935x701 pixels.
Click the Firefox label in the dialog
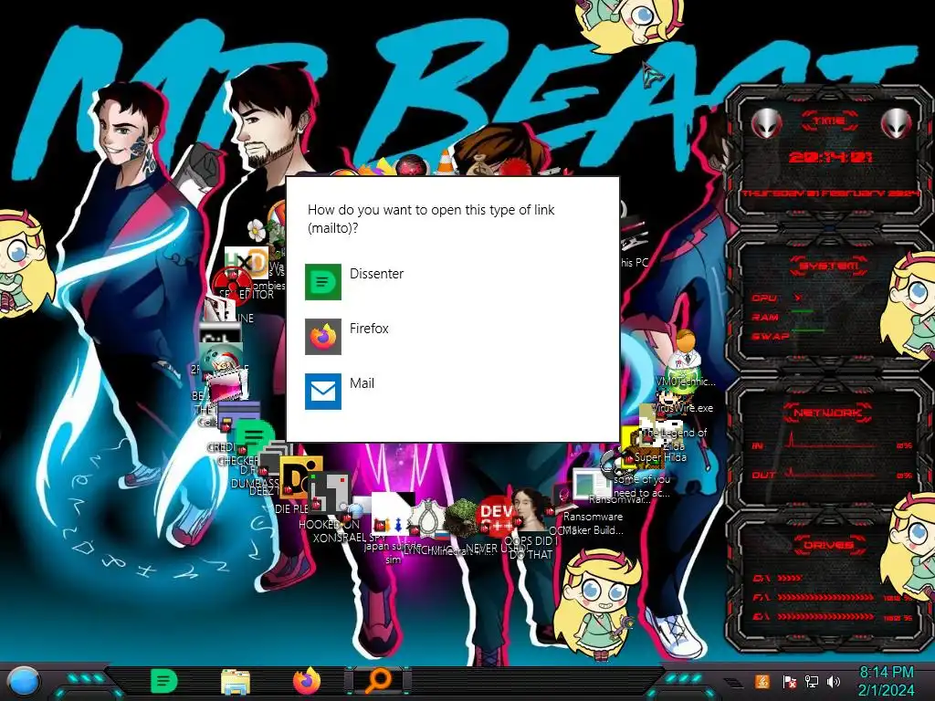coord(369,329)
